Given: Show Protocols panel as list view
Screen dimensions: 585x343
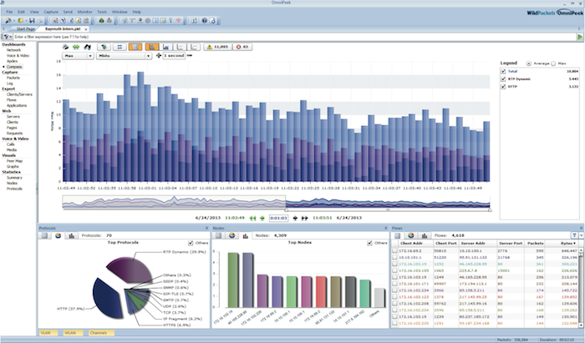Looking at the screenshot, I should click(x=45, y=235).
